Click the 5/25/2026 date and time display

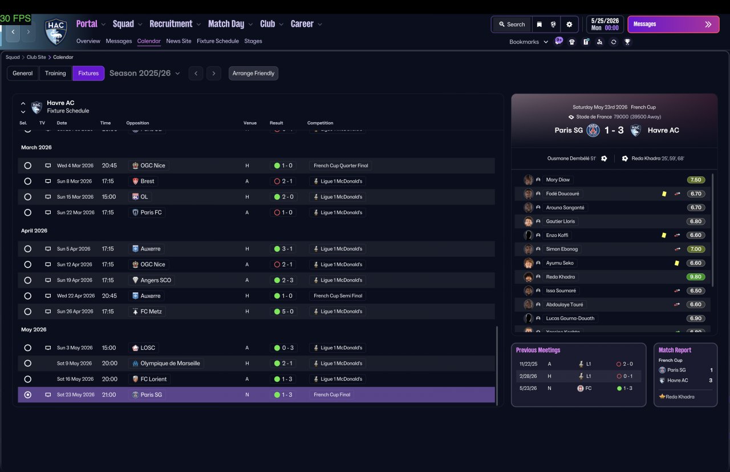[x=605, y=24]
